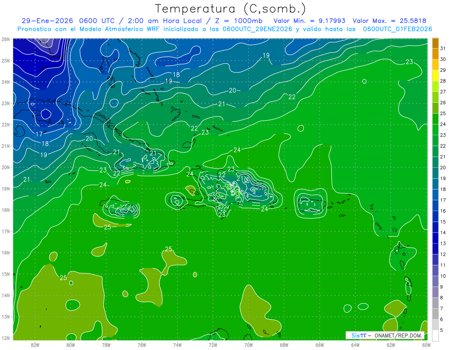The image size is (453, 350).
Task: Select 'Valor Min. = 9.17993' text
Action: [310, 20]
